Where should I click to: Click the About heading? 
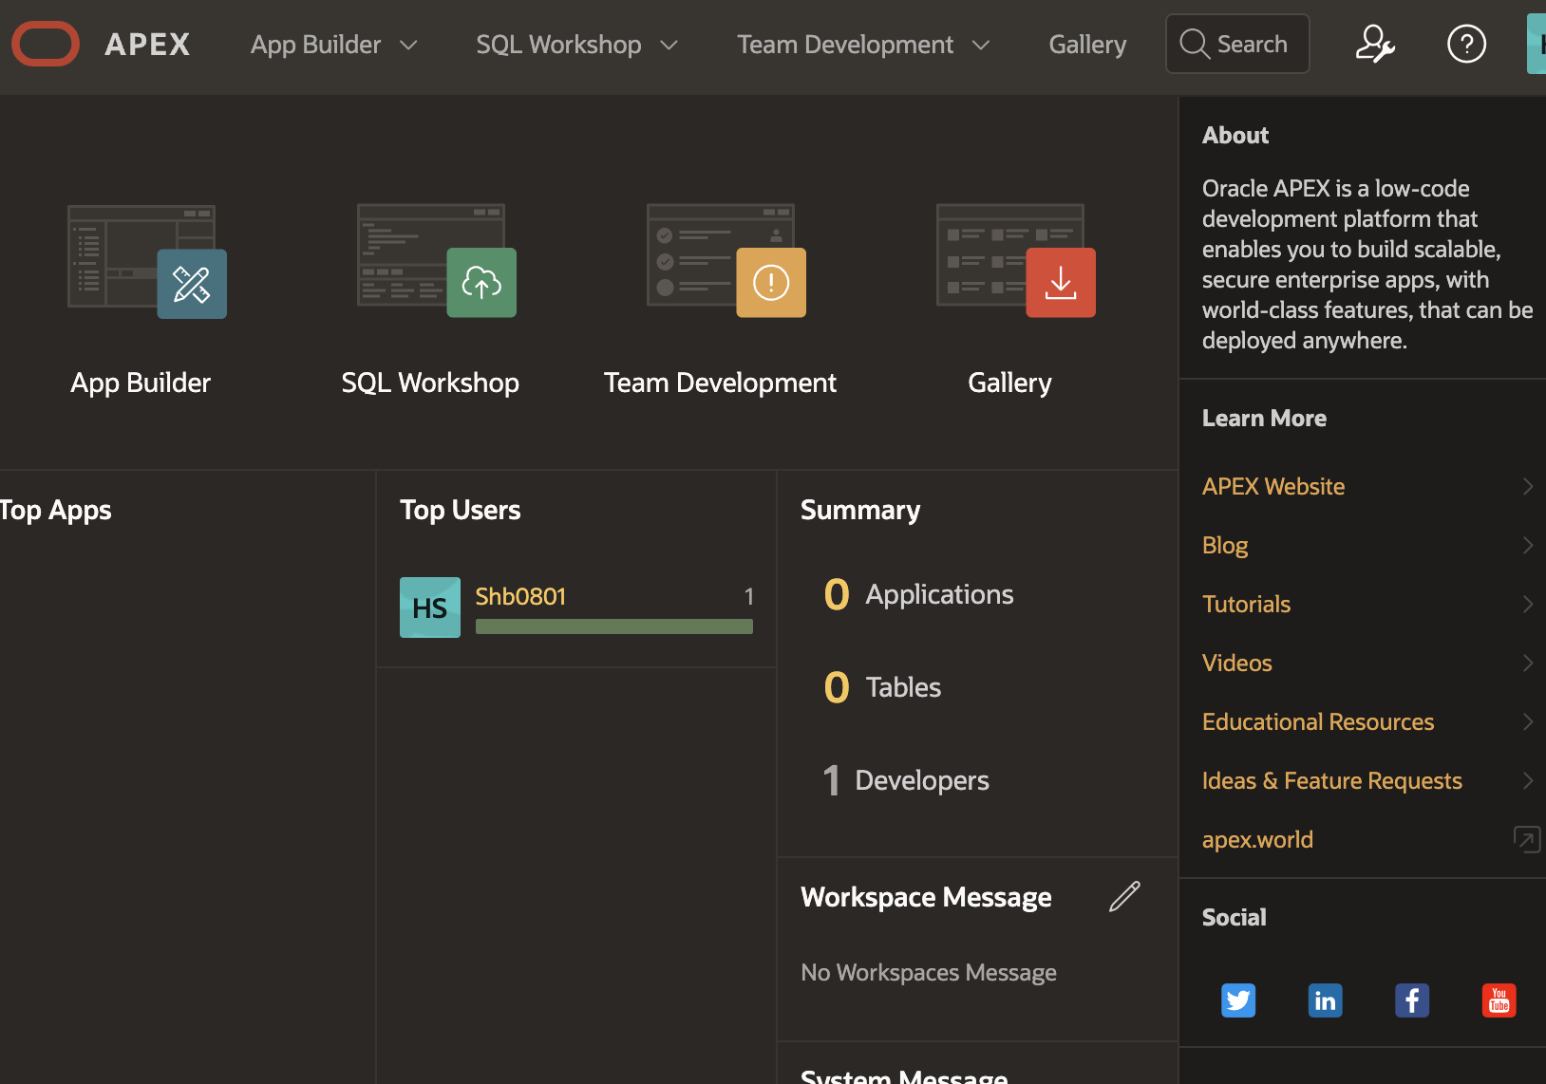1235,135
